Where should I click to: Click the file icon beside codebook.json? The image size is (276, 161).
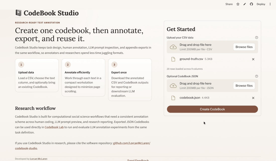173,98
